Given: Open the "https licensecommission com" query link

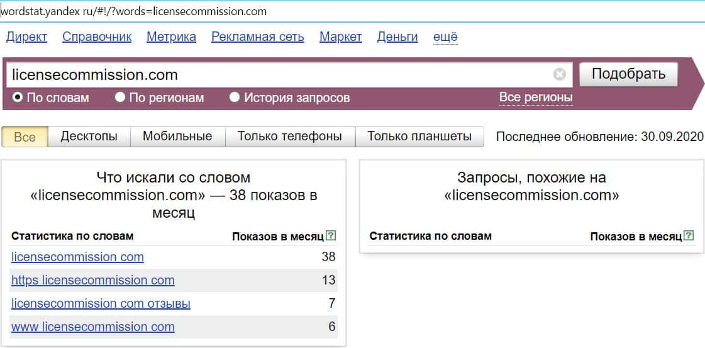Looking at the screenshot, I should 93,280.
